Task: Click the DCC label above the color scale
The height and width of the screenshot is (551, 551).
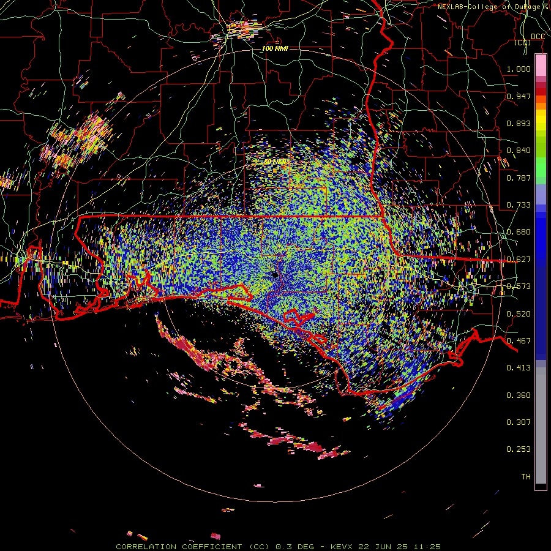Action: coord(538,36)
